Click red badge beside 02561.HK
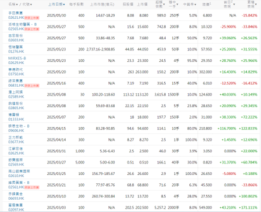 pyautogui.click(x=32, y=187)
